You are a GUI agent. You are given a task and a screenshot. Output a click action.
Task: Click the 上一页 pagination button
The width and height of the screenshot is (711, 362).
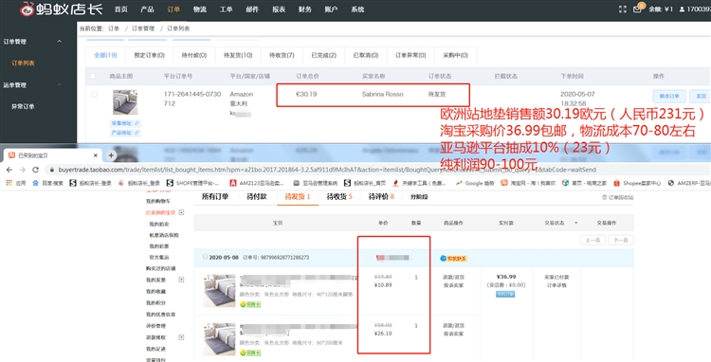(592, 240)
